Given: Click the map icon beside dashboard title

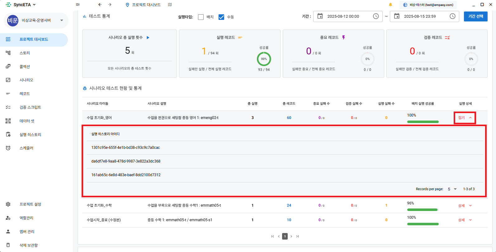Looking at the screenshot, I should click(170, 5).
